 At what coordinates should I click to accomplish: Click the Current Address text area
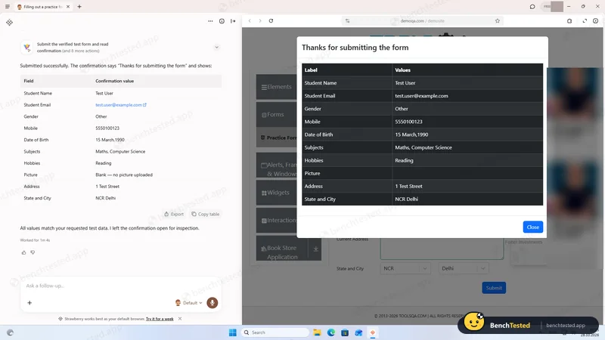tap(442, 249)
